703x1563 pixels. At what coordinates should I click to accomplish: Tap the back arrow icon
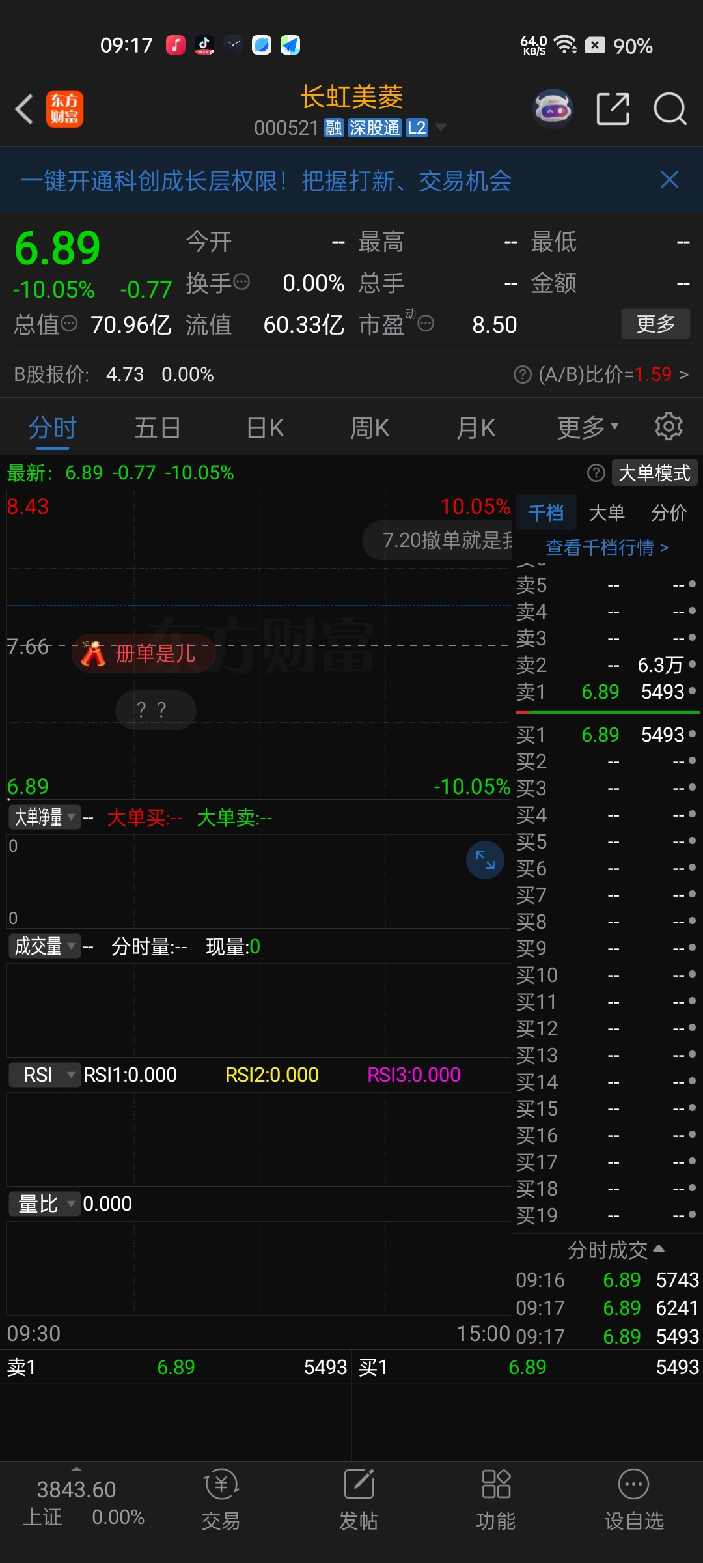(24, 109)
